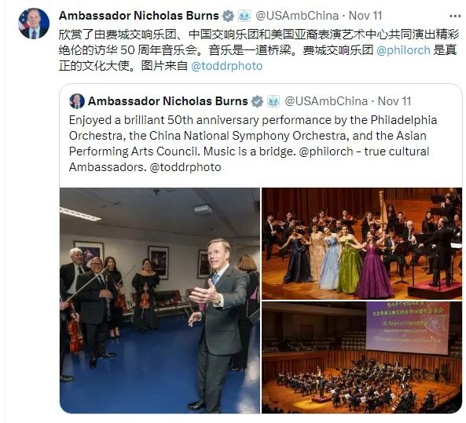Open the @toddrphoto mention link
466x423 pixels.
[227, 66]
